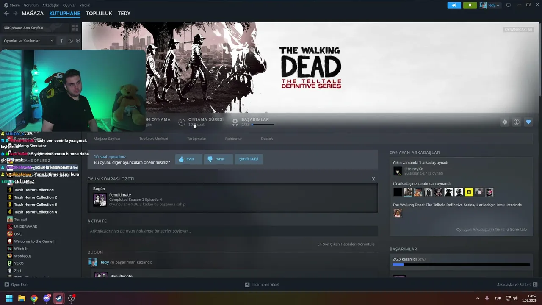Viewport: 542px width, 305px height.
Task: Open Oynayan Arkadaşların Tümünü Görüntüle
Action: coord(491,230)
